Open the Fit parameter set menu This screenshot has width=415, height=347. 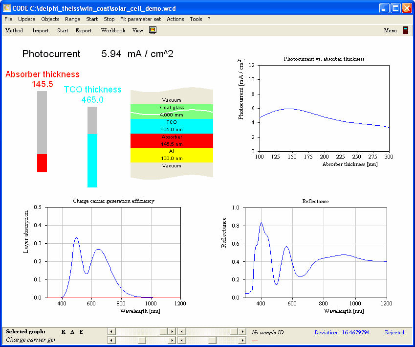point(140,19)
